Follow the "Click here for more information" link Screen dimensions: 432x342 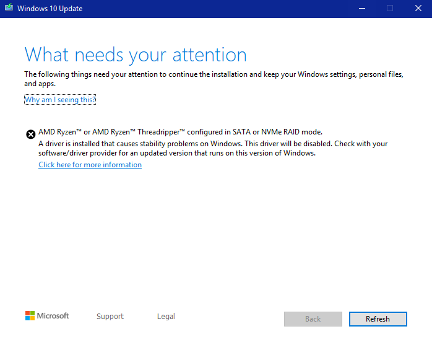pyautogui.click(x=90, y=165)
